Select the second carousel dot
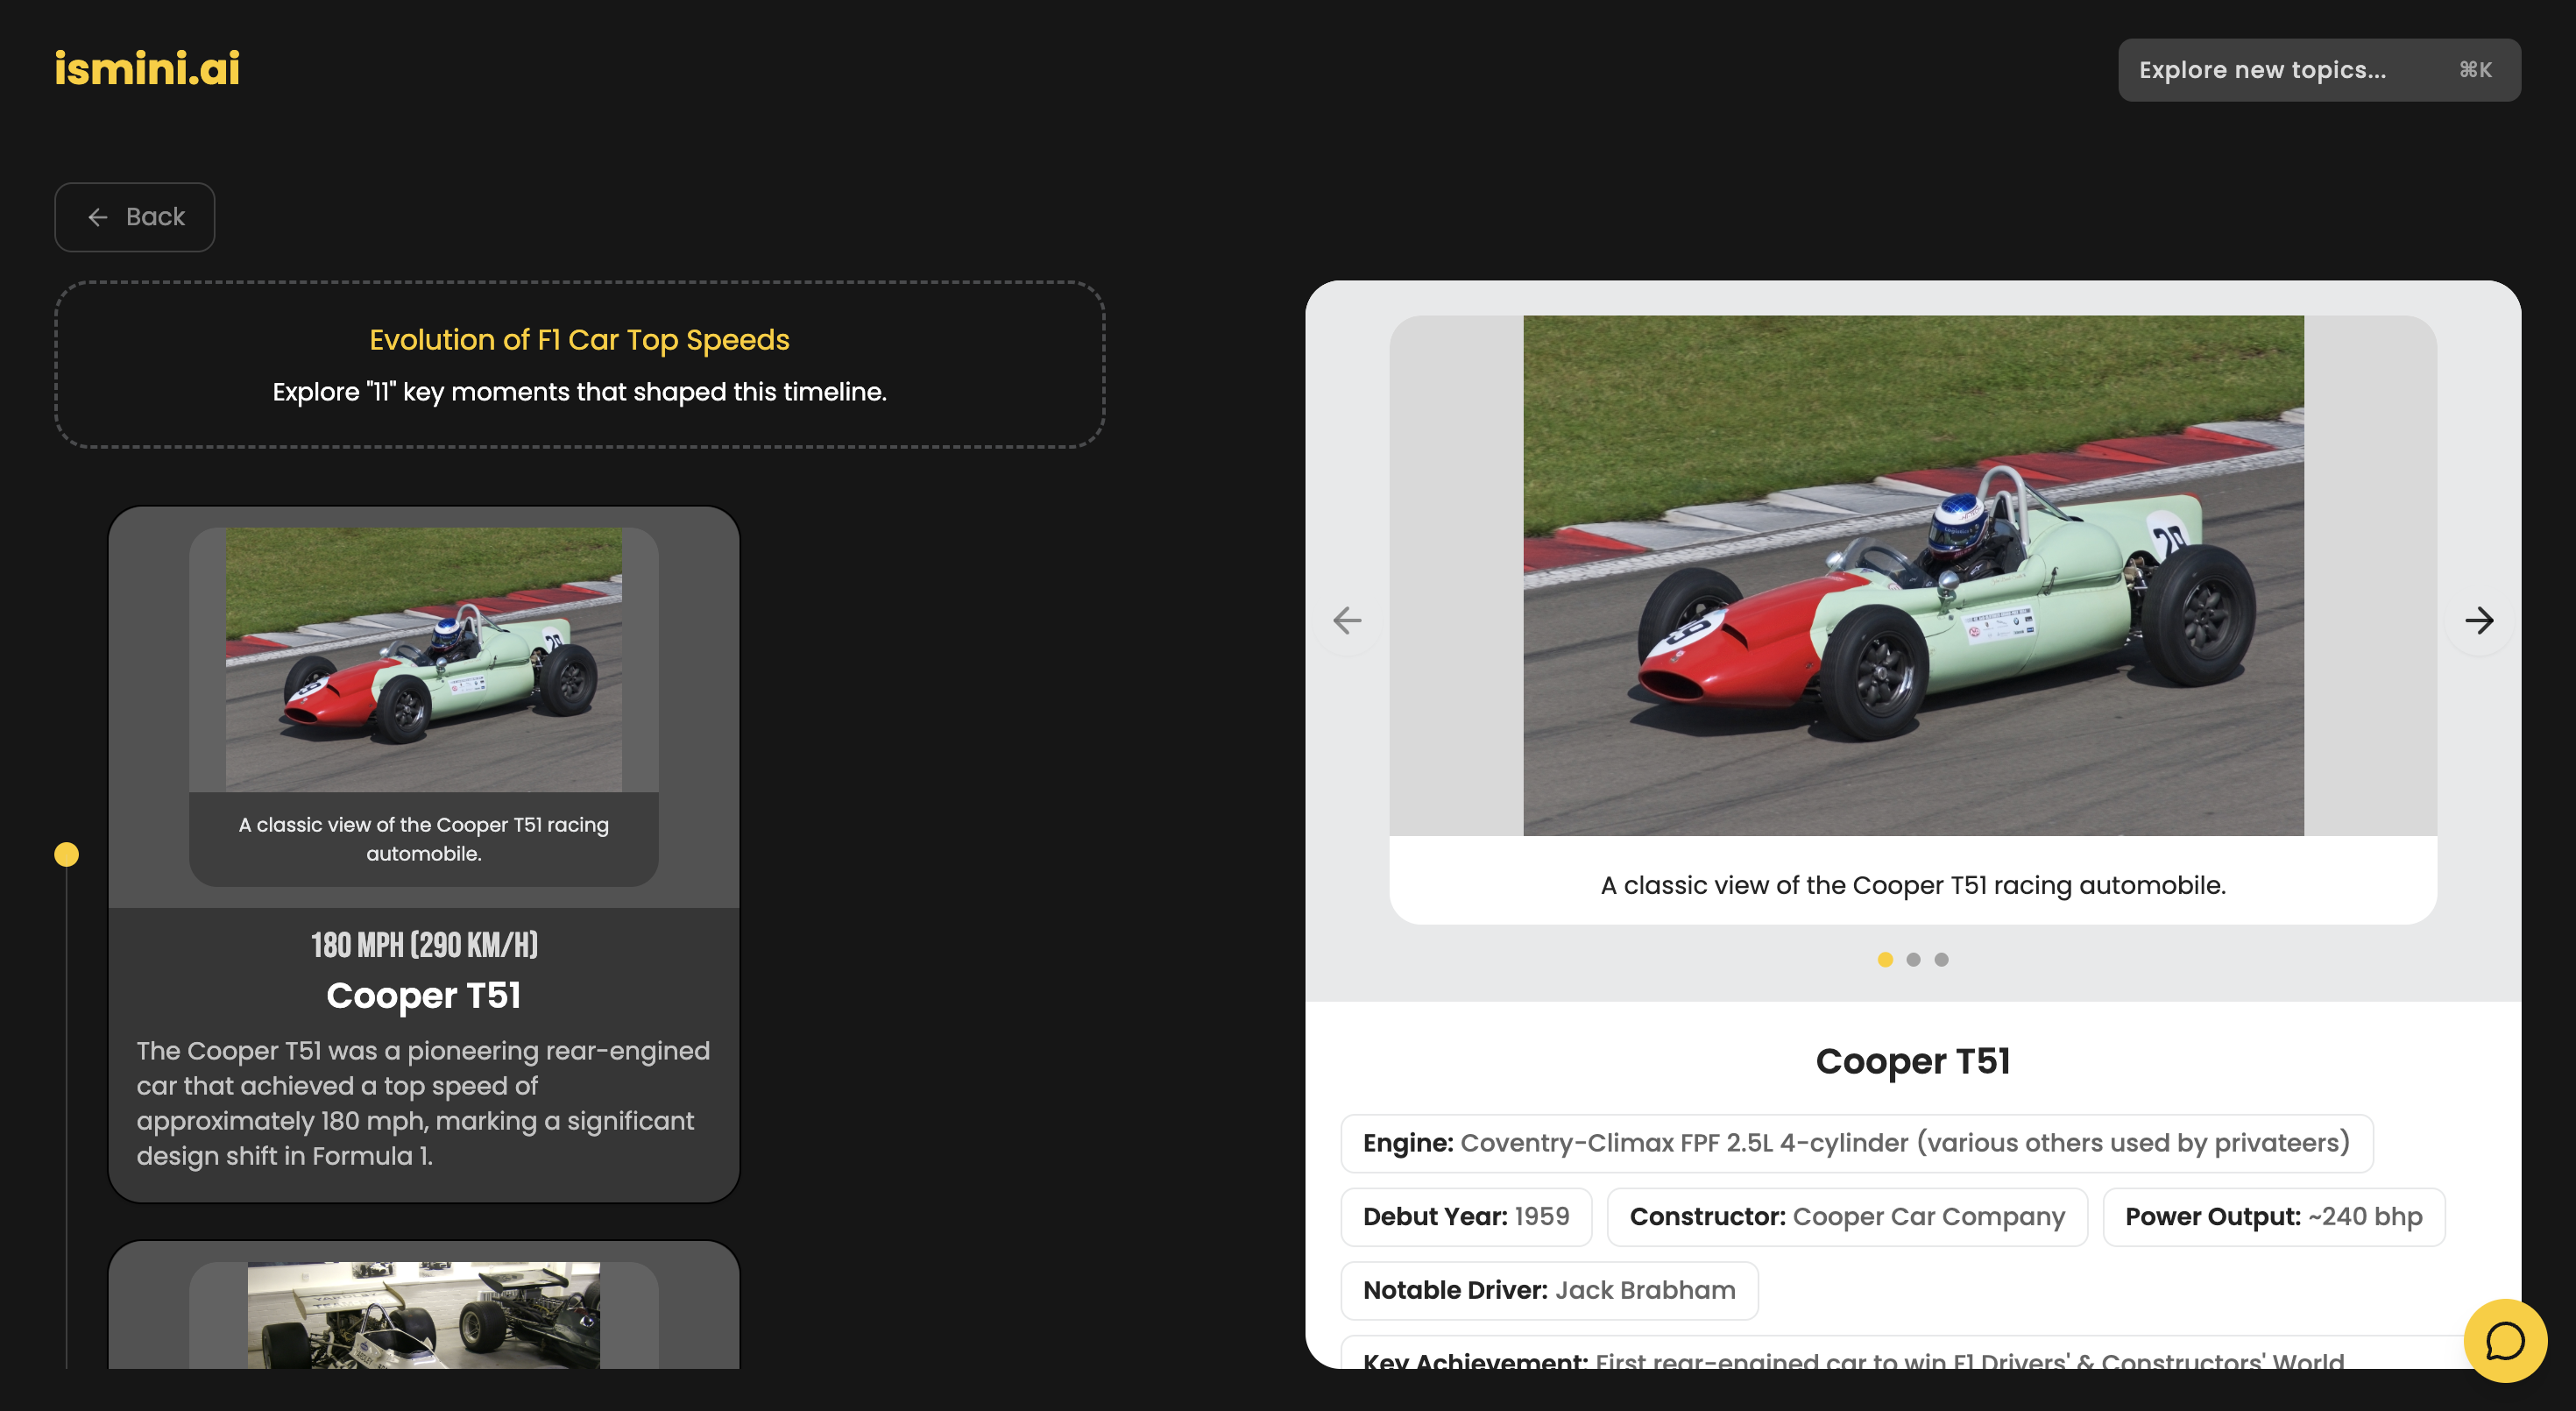The image size is (2576, 1411). [x=1913, y=960]
